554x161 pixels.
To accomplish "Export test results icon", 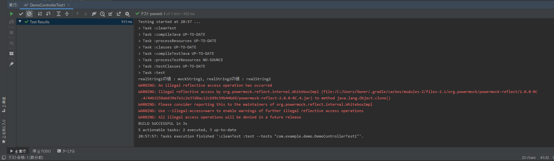I will [119, 14].
